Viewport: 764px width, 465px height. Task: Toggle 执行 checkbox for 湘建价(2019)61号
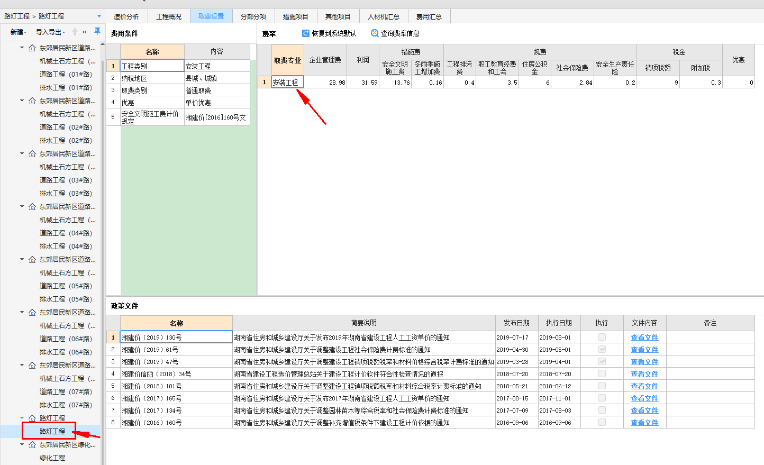(602, 349)
